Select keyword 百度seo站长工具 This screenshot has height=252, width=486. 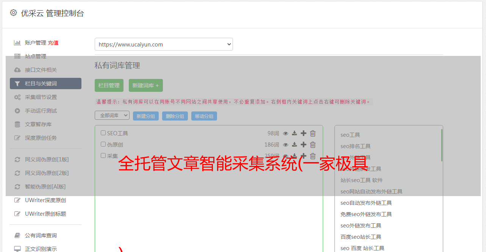click(361, 237)
